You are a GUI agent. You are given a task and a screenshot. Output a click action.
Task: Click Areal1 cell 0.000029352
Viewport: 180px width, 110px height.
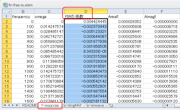click(125, 22)
